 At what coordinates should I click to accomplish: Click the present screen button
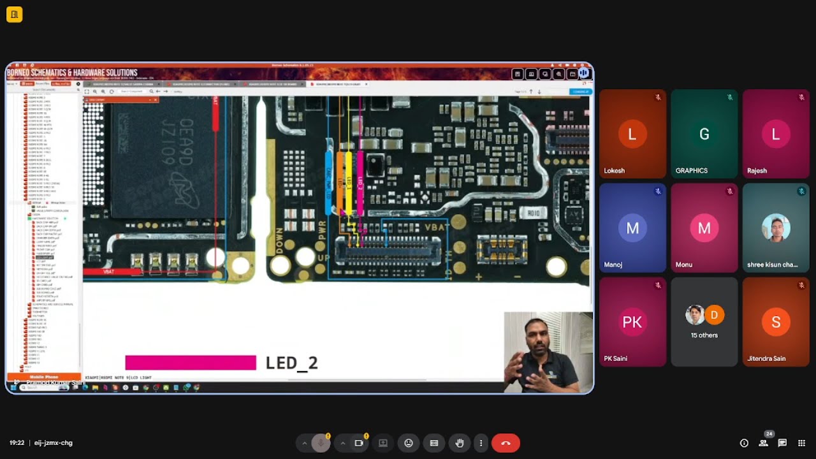tap(383, 443)
